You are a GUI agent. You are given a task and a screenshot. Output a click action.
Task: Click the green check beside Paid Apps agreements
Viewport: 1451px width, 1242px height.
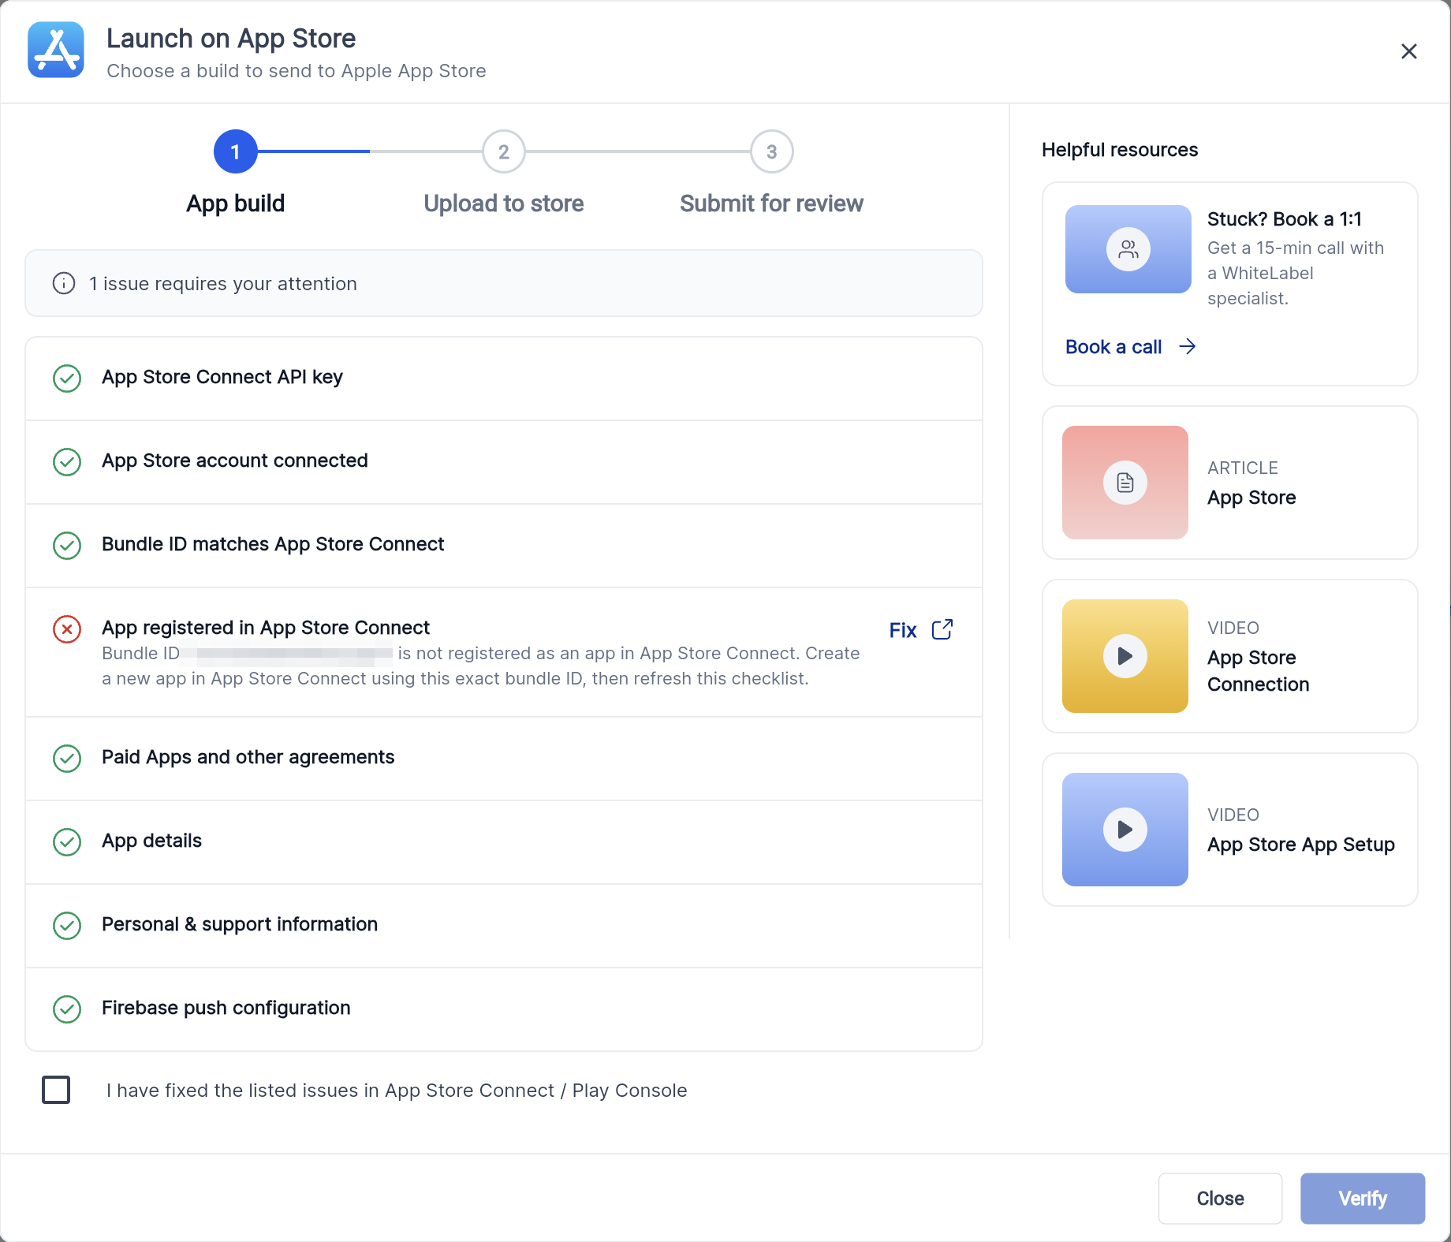(x=67, y=759)
